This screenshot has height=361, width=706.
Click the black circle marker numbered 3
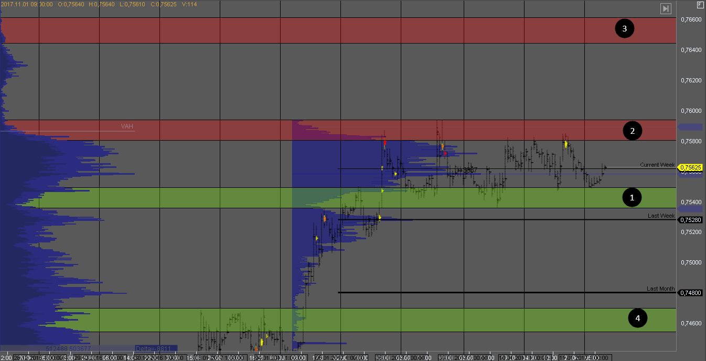coord(624,29)
